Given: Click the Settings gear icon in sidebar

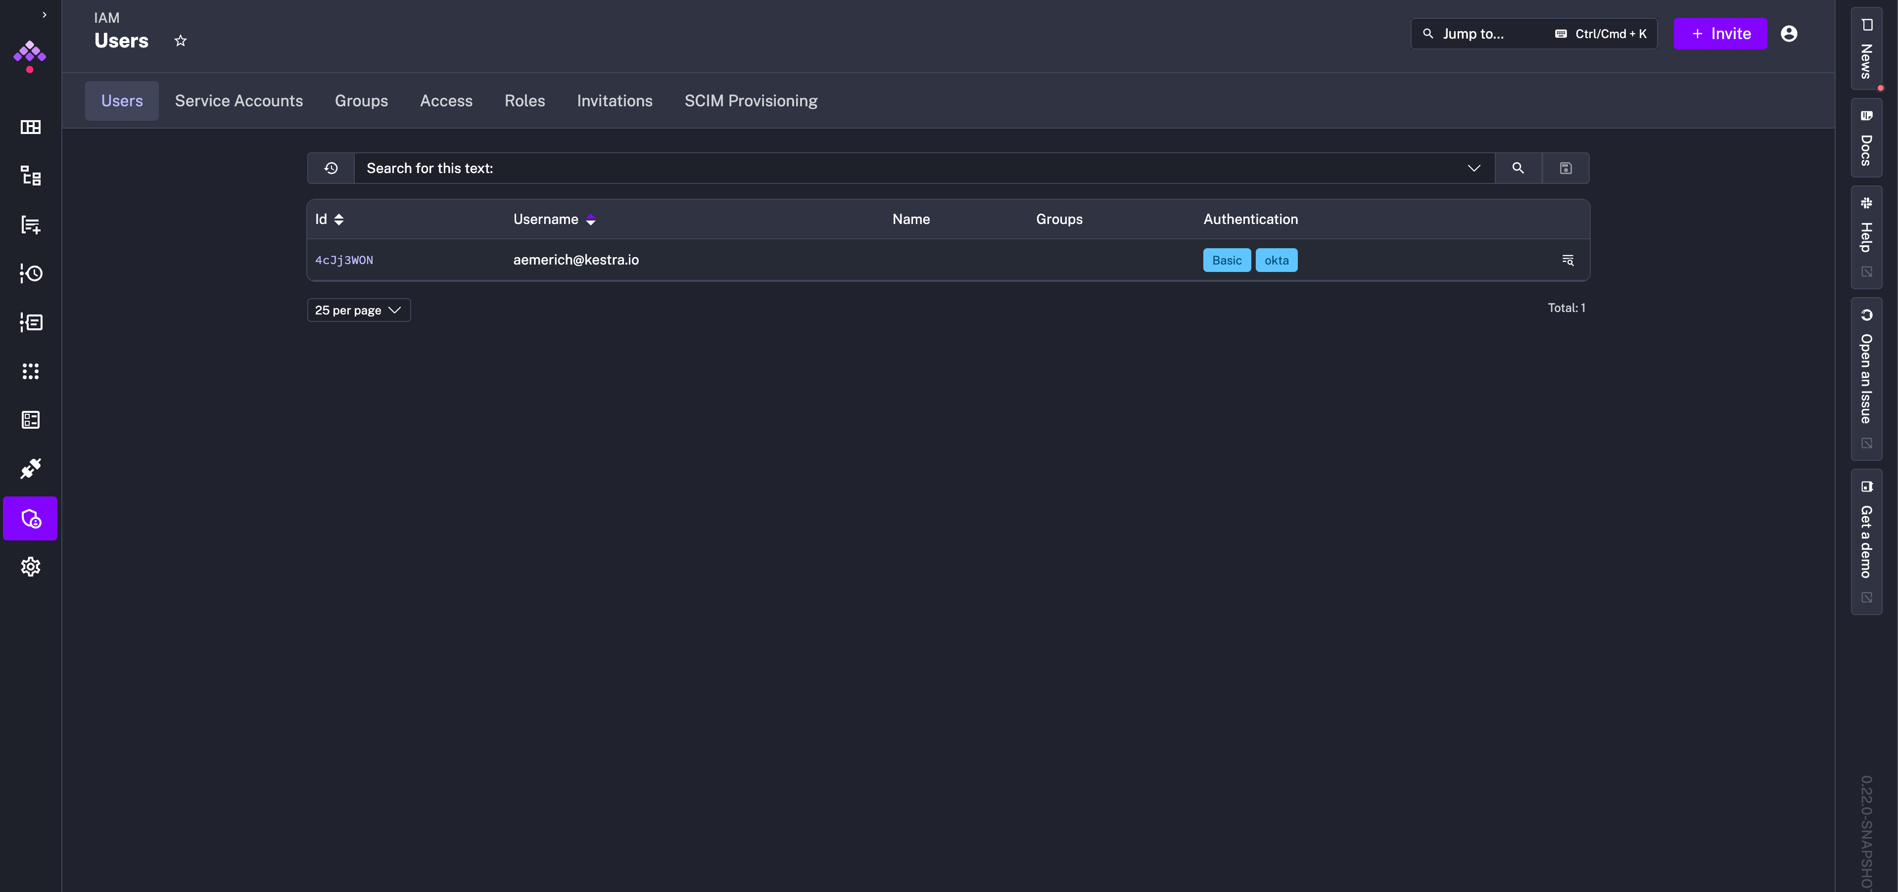Looking at the screenshot, I should tap(30, 567).
